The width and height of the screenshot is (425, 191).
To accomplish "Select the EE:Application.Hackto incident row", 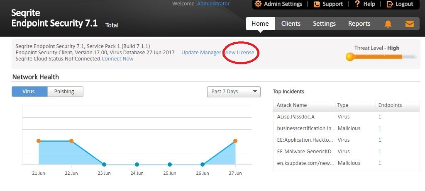I will 347,140.
